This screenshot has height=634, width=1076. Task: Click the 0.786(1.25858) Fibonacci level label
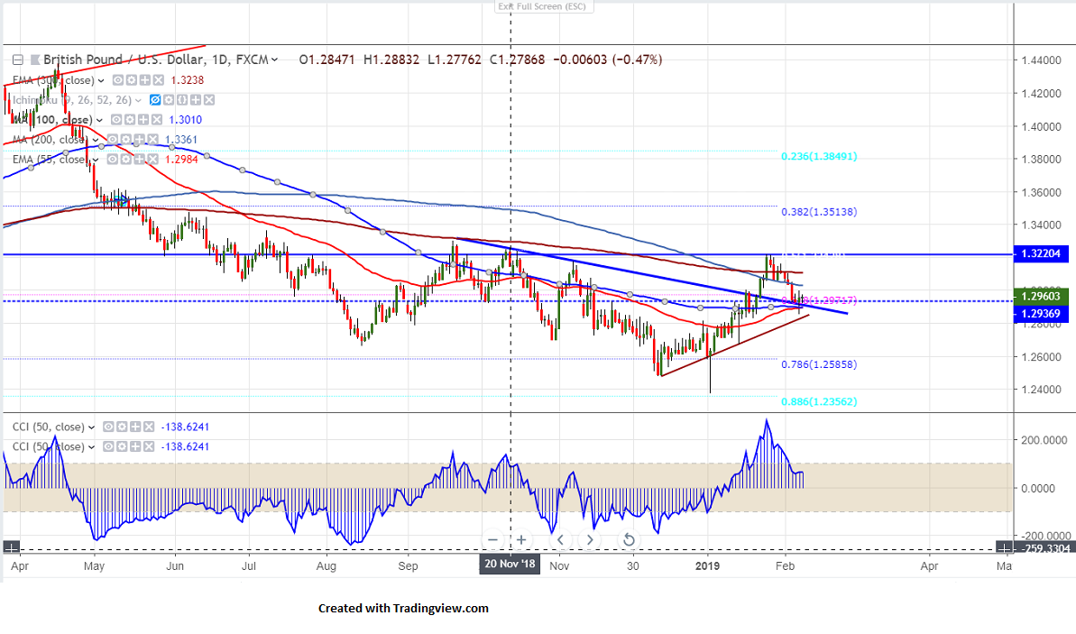[819, 364]
